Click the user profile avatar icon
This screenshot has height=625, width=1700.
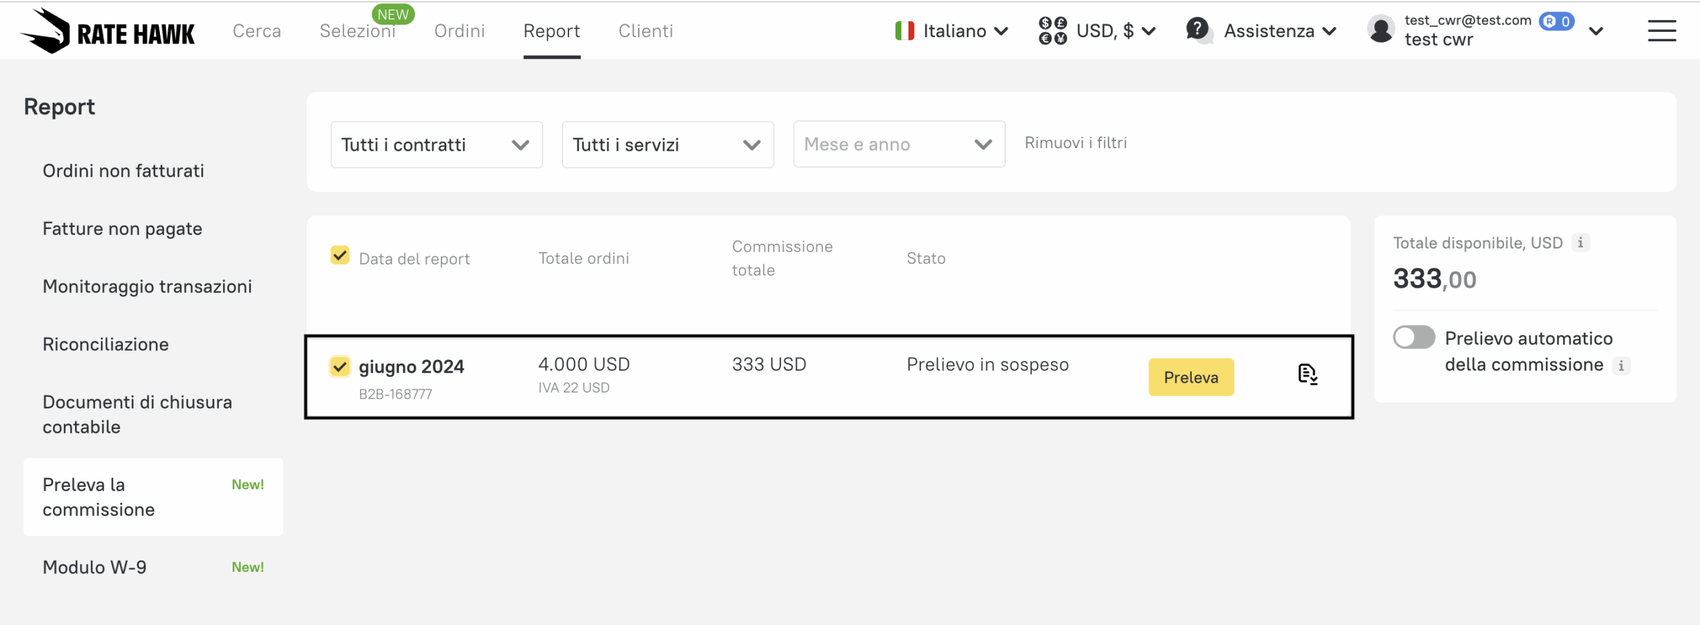pyautogui.click(x=1381, y=30)
